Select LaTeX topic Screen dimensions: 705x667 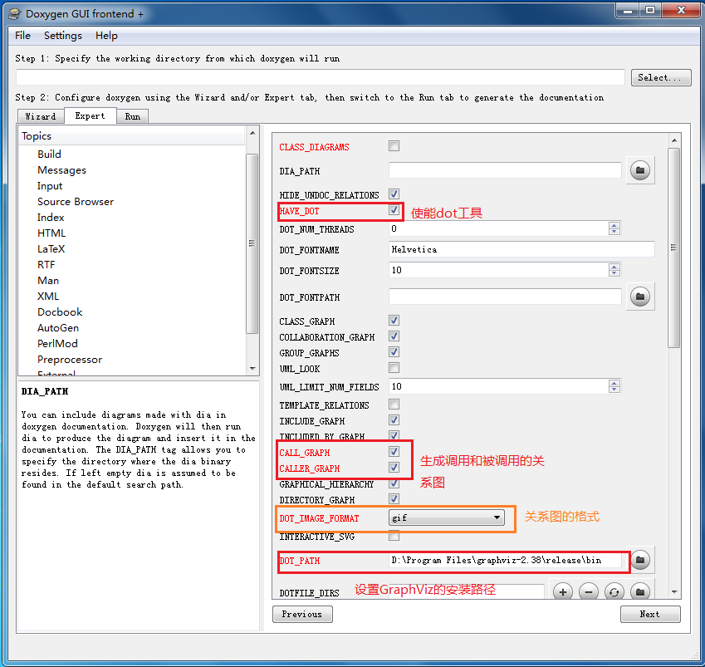coord(51,248)
